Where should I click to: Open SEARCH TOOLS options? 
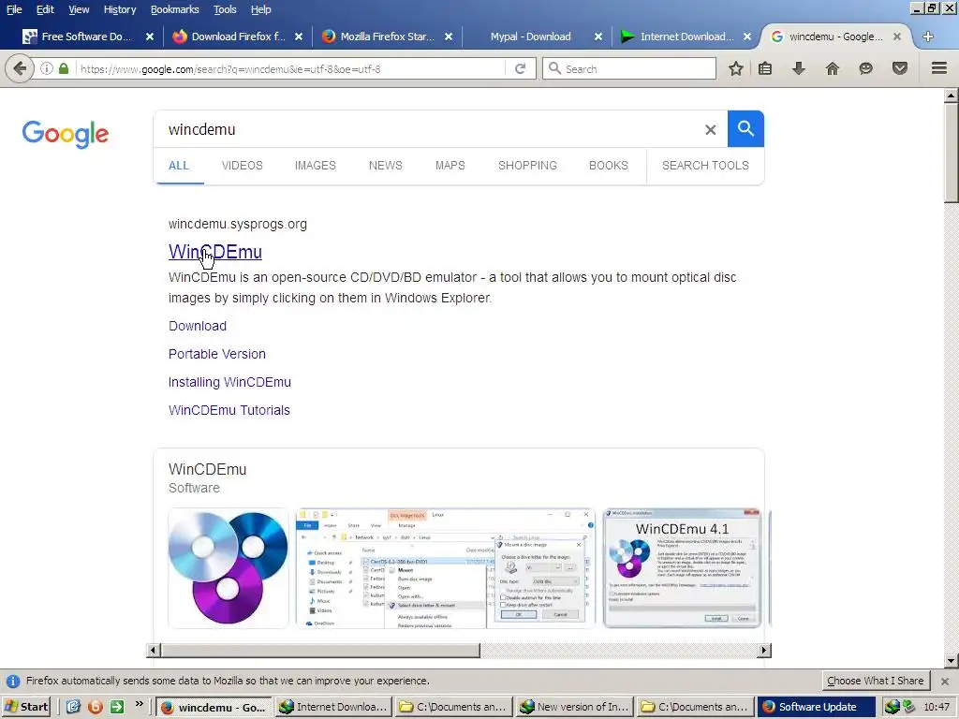(705, 165)
